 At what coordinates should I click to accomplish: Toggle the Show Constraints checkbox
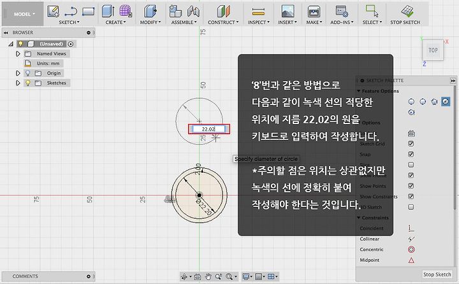click(411, 196)
